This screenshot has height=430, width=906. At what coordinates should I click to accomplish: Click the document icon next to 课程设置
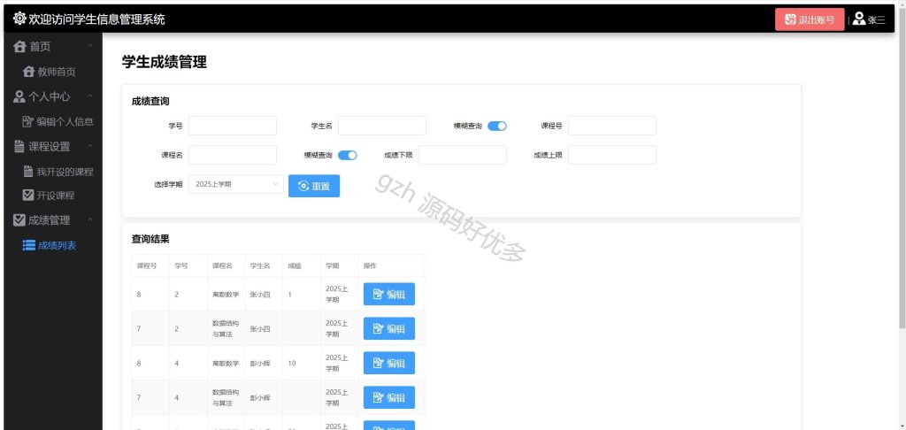(19, 147)
